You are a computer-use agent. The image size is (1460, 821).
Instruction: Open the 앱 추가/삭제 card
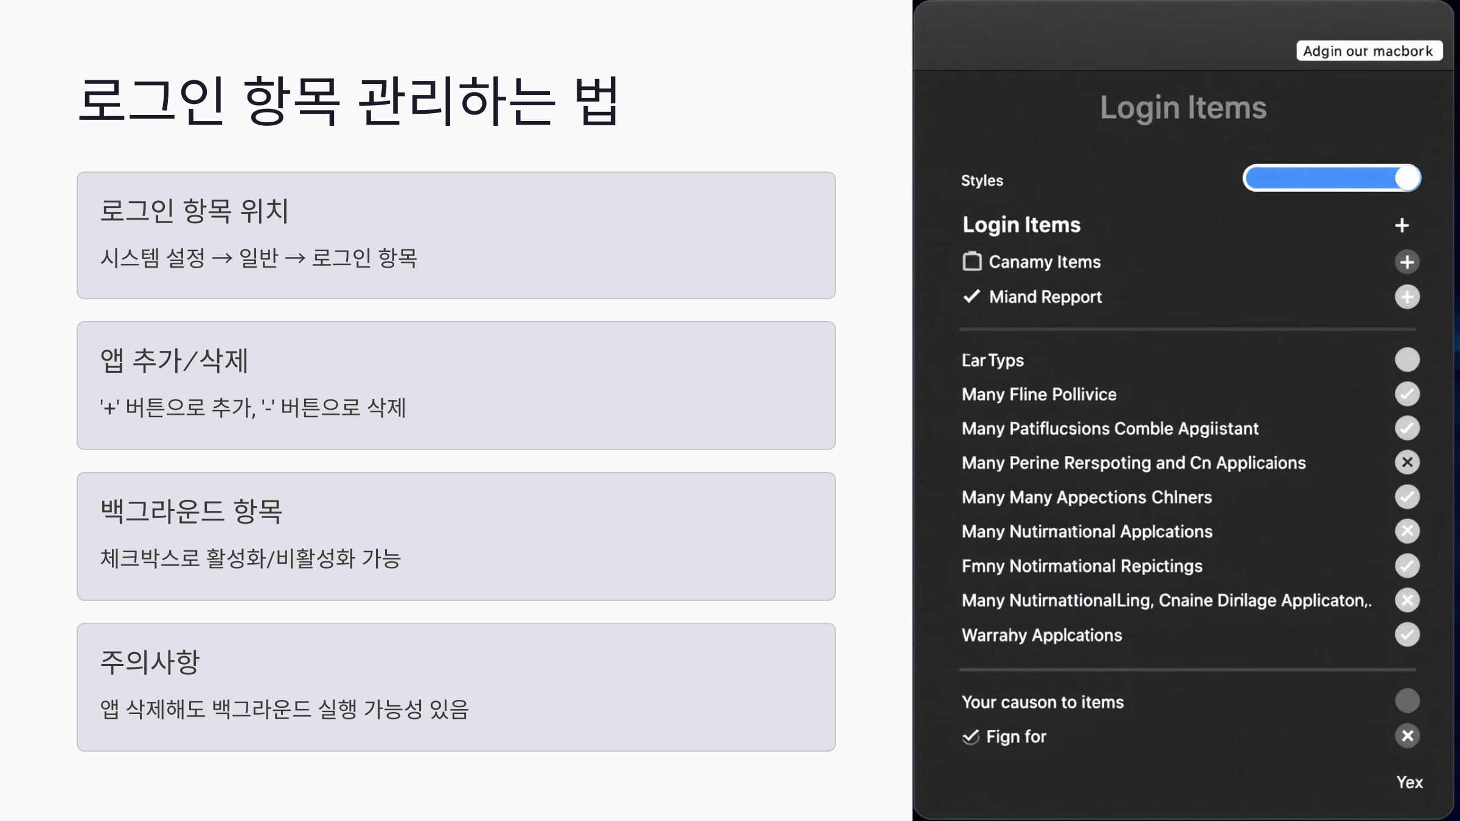(x=456, y=386)
